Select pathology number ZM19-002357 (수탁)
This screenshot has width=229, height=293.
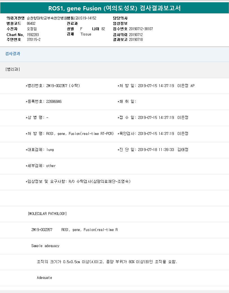point(63,86)
